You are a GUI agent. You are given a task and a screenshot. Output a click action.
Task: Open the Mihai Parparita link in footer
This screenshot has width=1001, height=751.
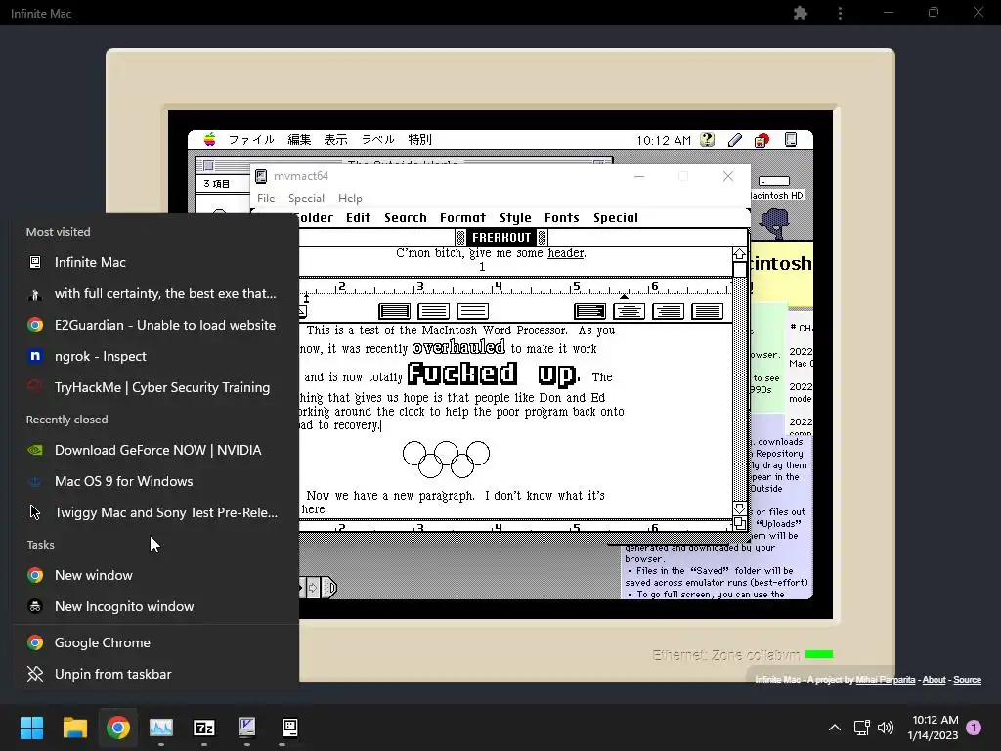(x=885, y=680)
